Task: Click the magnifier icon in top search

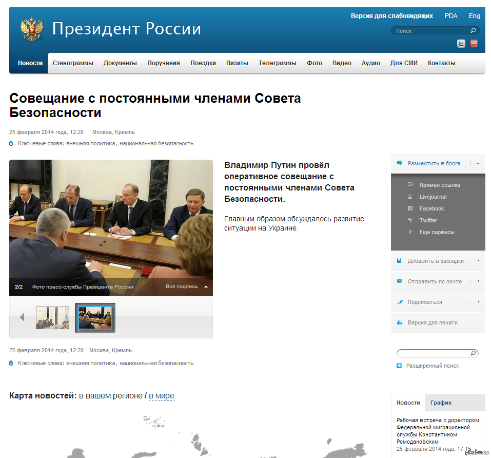Action: tap(474, 31)
